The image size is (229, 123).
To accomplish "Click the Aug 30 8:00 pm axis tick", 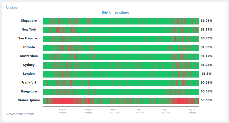I will (x=88, y=111).
